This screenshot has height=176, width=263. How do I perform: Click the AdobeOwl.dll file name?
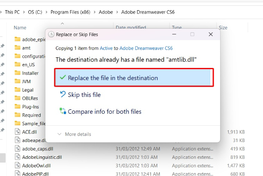coord(37,166)
